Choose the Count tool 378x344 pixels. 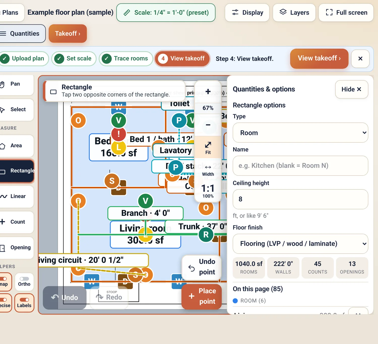(x=16, y=222)
